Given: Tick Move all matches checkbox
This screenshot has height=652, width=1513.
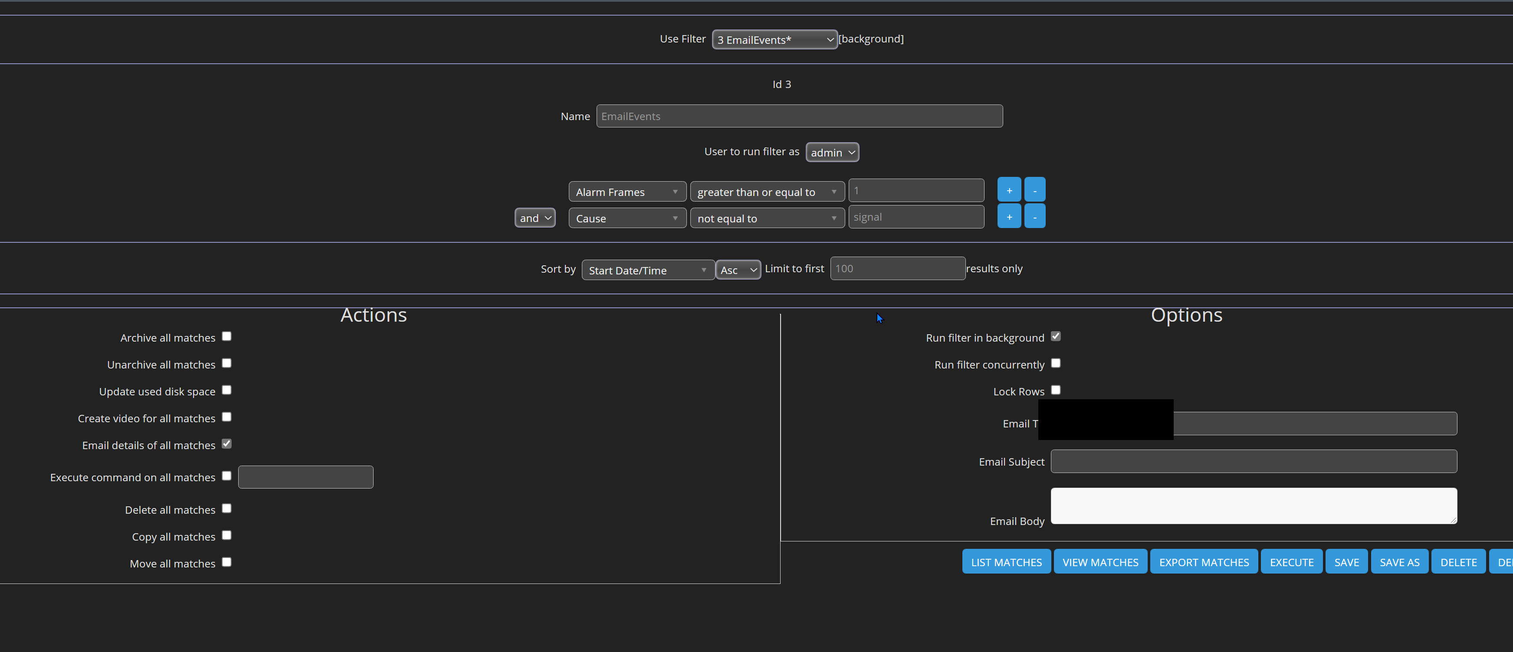Looking at the screenshot, I should 227,562.
